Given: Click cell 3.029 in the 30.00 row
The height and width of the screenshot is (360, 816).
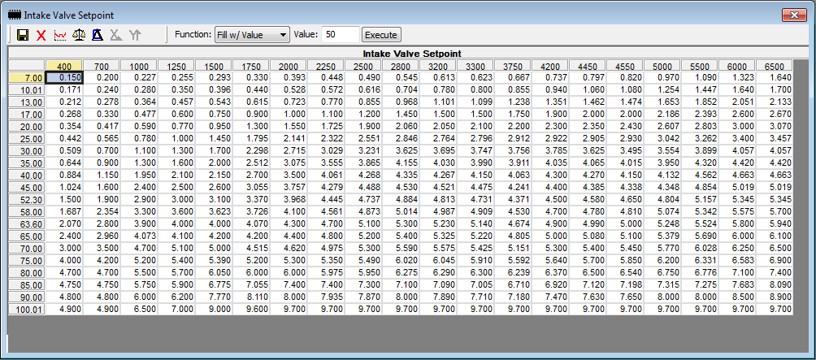Looking at the screenshot, I should 326,151.
